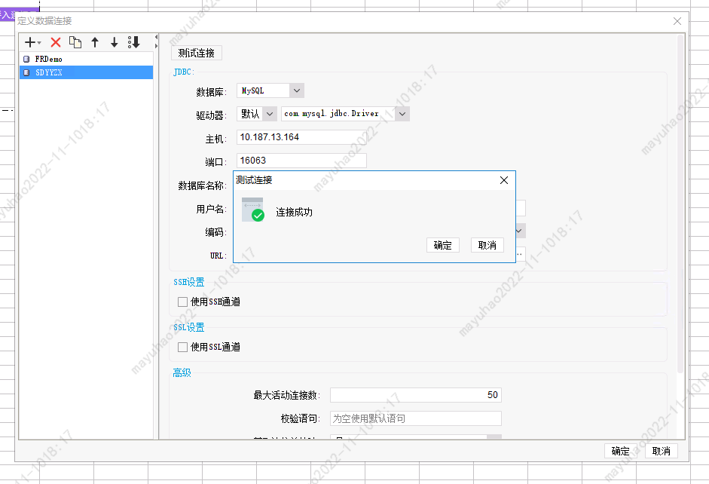The image size is (709, 484).
Task: Click the 端口 port input field
Action: [x=301, y=161]
